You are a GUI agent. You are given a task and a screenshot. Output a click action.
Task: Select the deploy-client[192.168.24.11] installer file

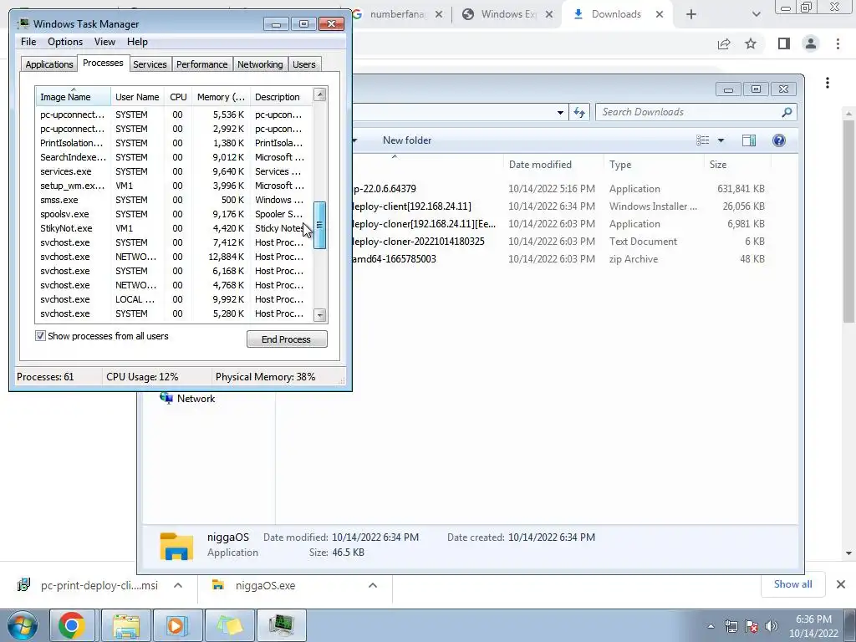[559, 206]
